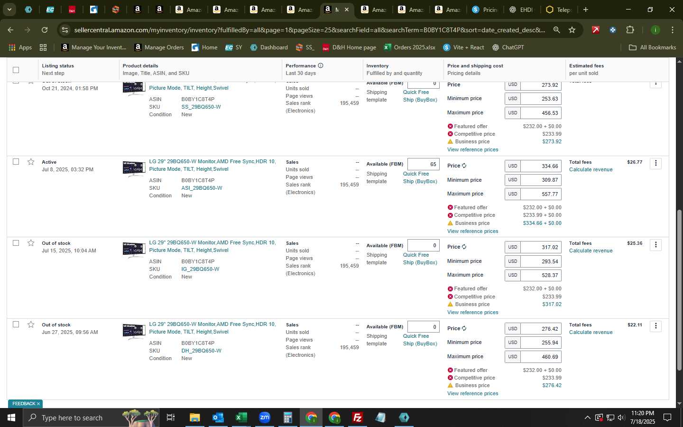Viewport: 683px width, 427px height.
Task: Click Calculate revenue for the $22.11 fees row
Action: coord(591,332)
